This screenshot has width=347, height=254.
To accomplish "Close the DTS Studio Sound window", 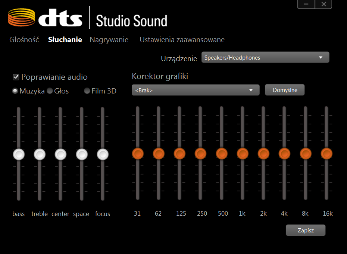I will tap(323, 4).
